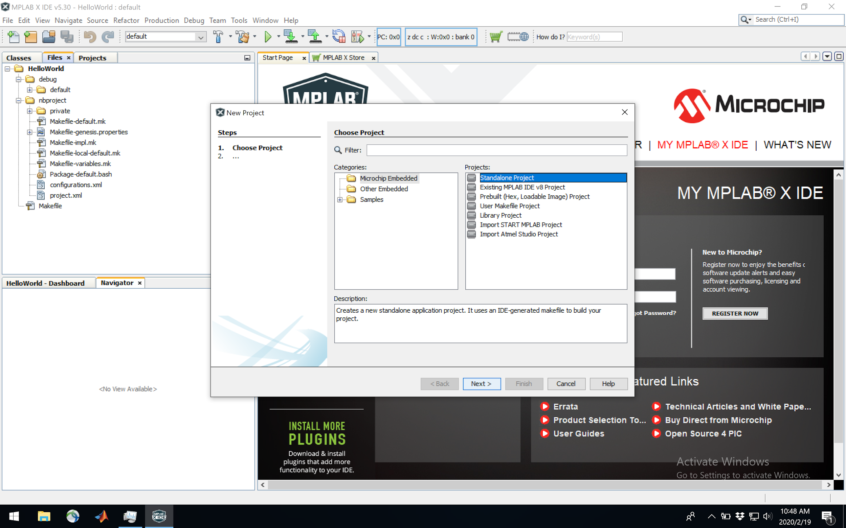Open MPLAB X IDE from the taskbar
Image resolution: width=846 pixels, height=528 pixels.
click(159, 516)
